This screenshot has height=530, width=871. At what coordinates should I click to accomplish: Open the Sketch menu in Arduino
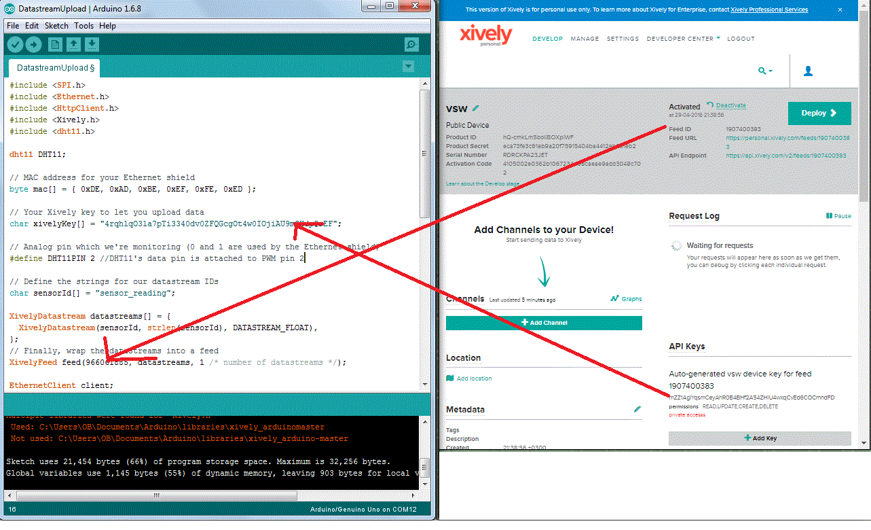coord(56,26)
